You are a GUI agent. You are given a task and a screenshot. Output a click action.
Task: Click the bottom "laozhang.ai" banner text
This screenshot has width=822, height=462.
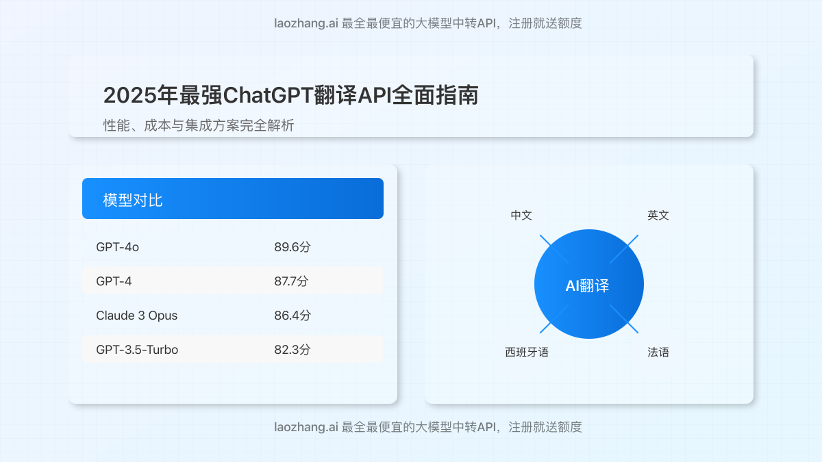click(x=428, y=427)
